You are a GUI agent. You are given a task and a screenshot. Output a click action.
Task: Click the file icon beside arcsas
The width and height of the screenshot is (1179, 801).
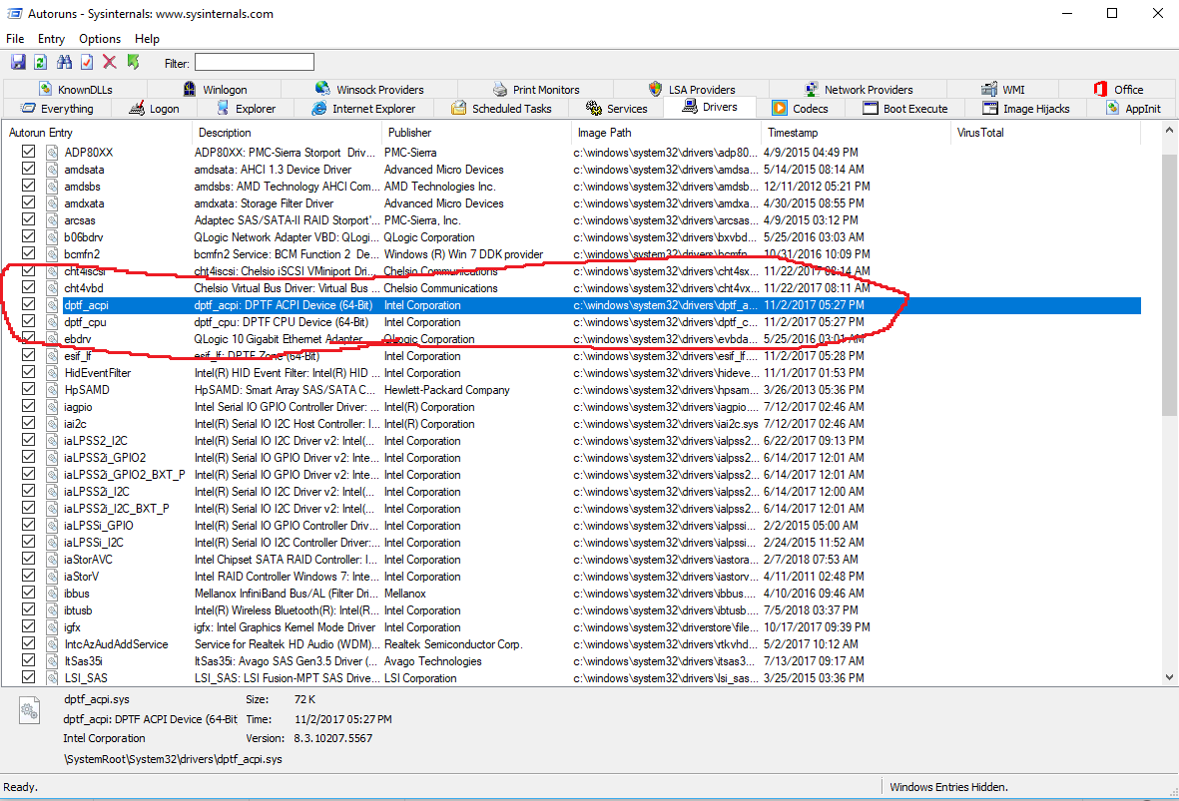(52, 220)
